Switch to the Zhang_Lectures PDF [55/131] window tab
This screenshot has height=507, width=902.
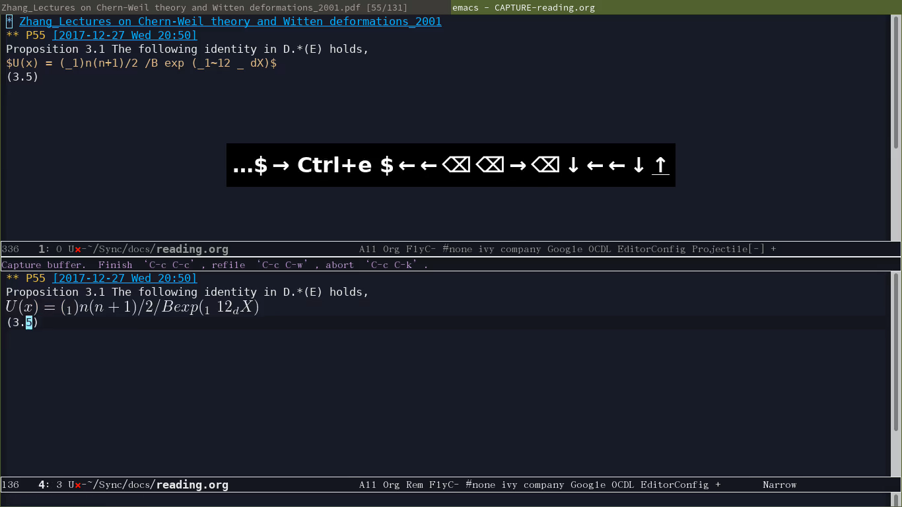[204, 7]
